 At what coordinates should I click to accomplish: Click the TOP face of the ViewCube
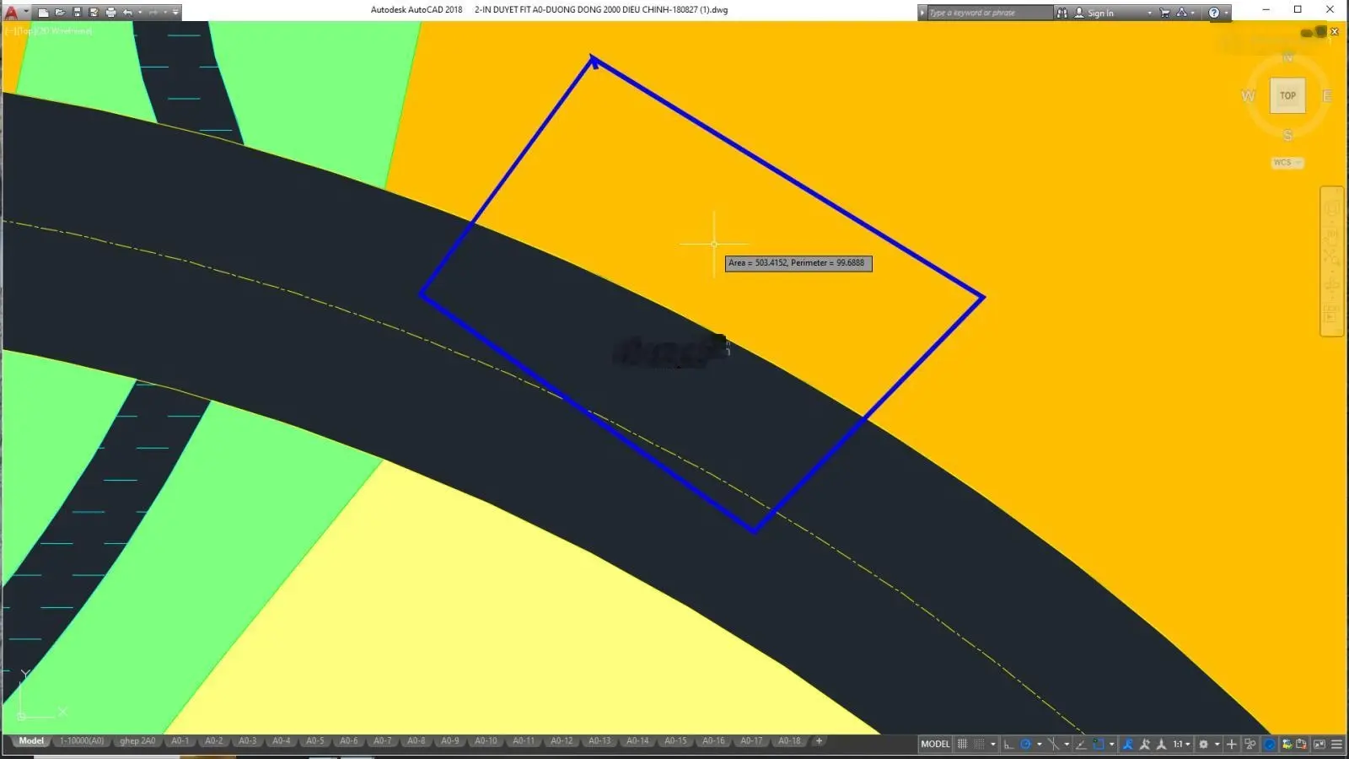pyautogui.click(x=1287, y=95)
